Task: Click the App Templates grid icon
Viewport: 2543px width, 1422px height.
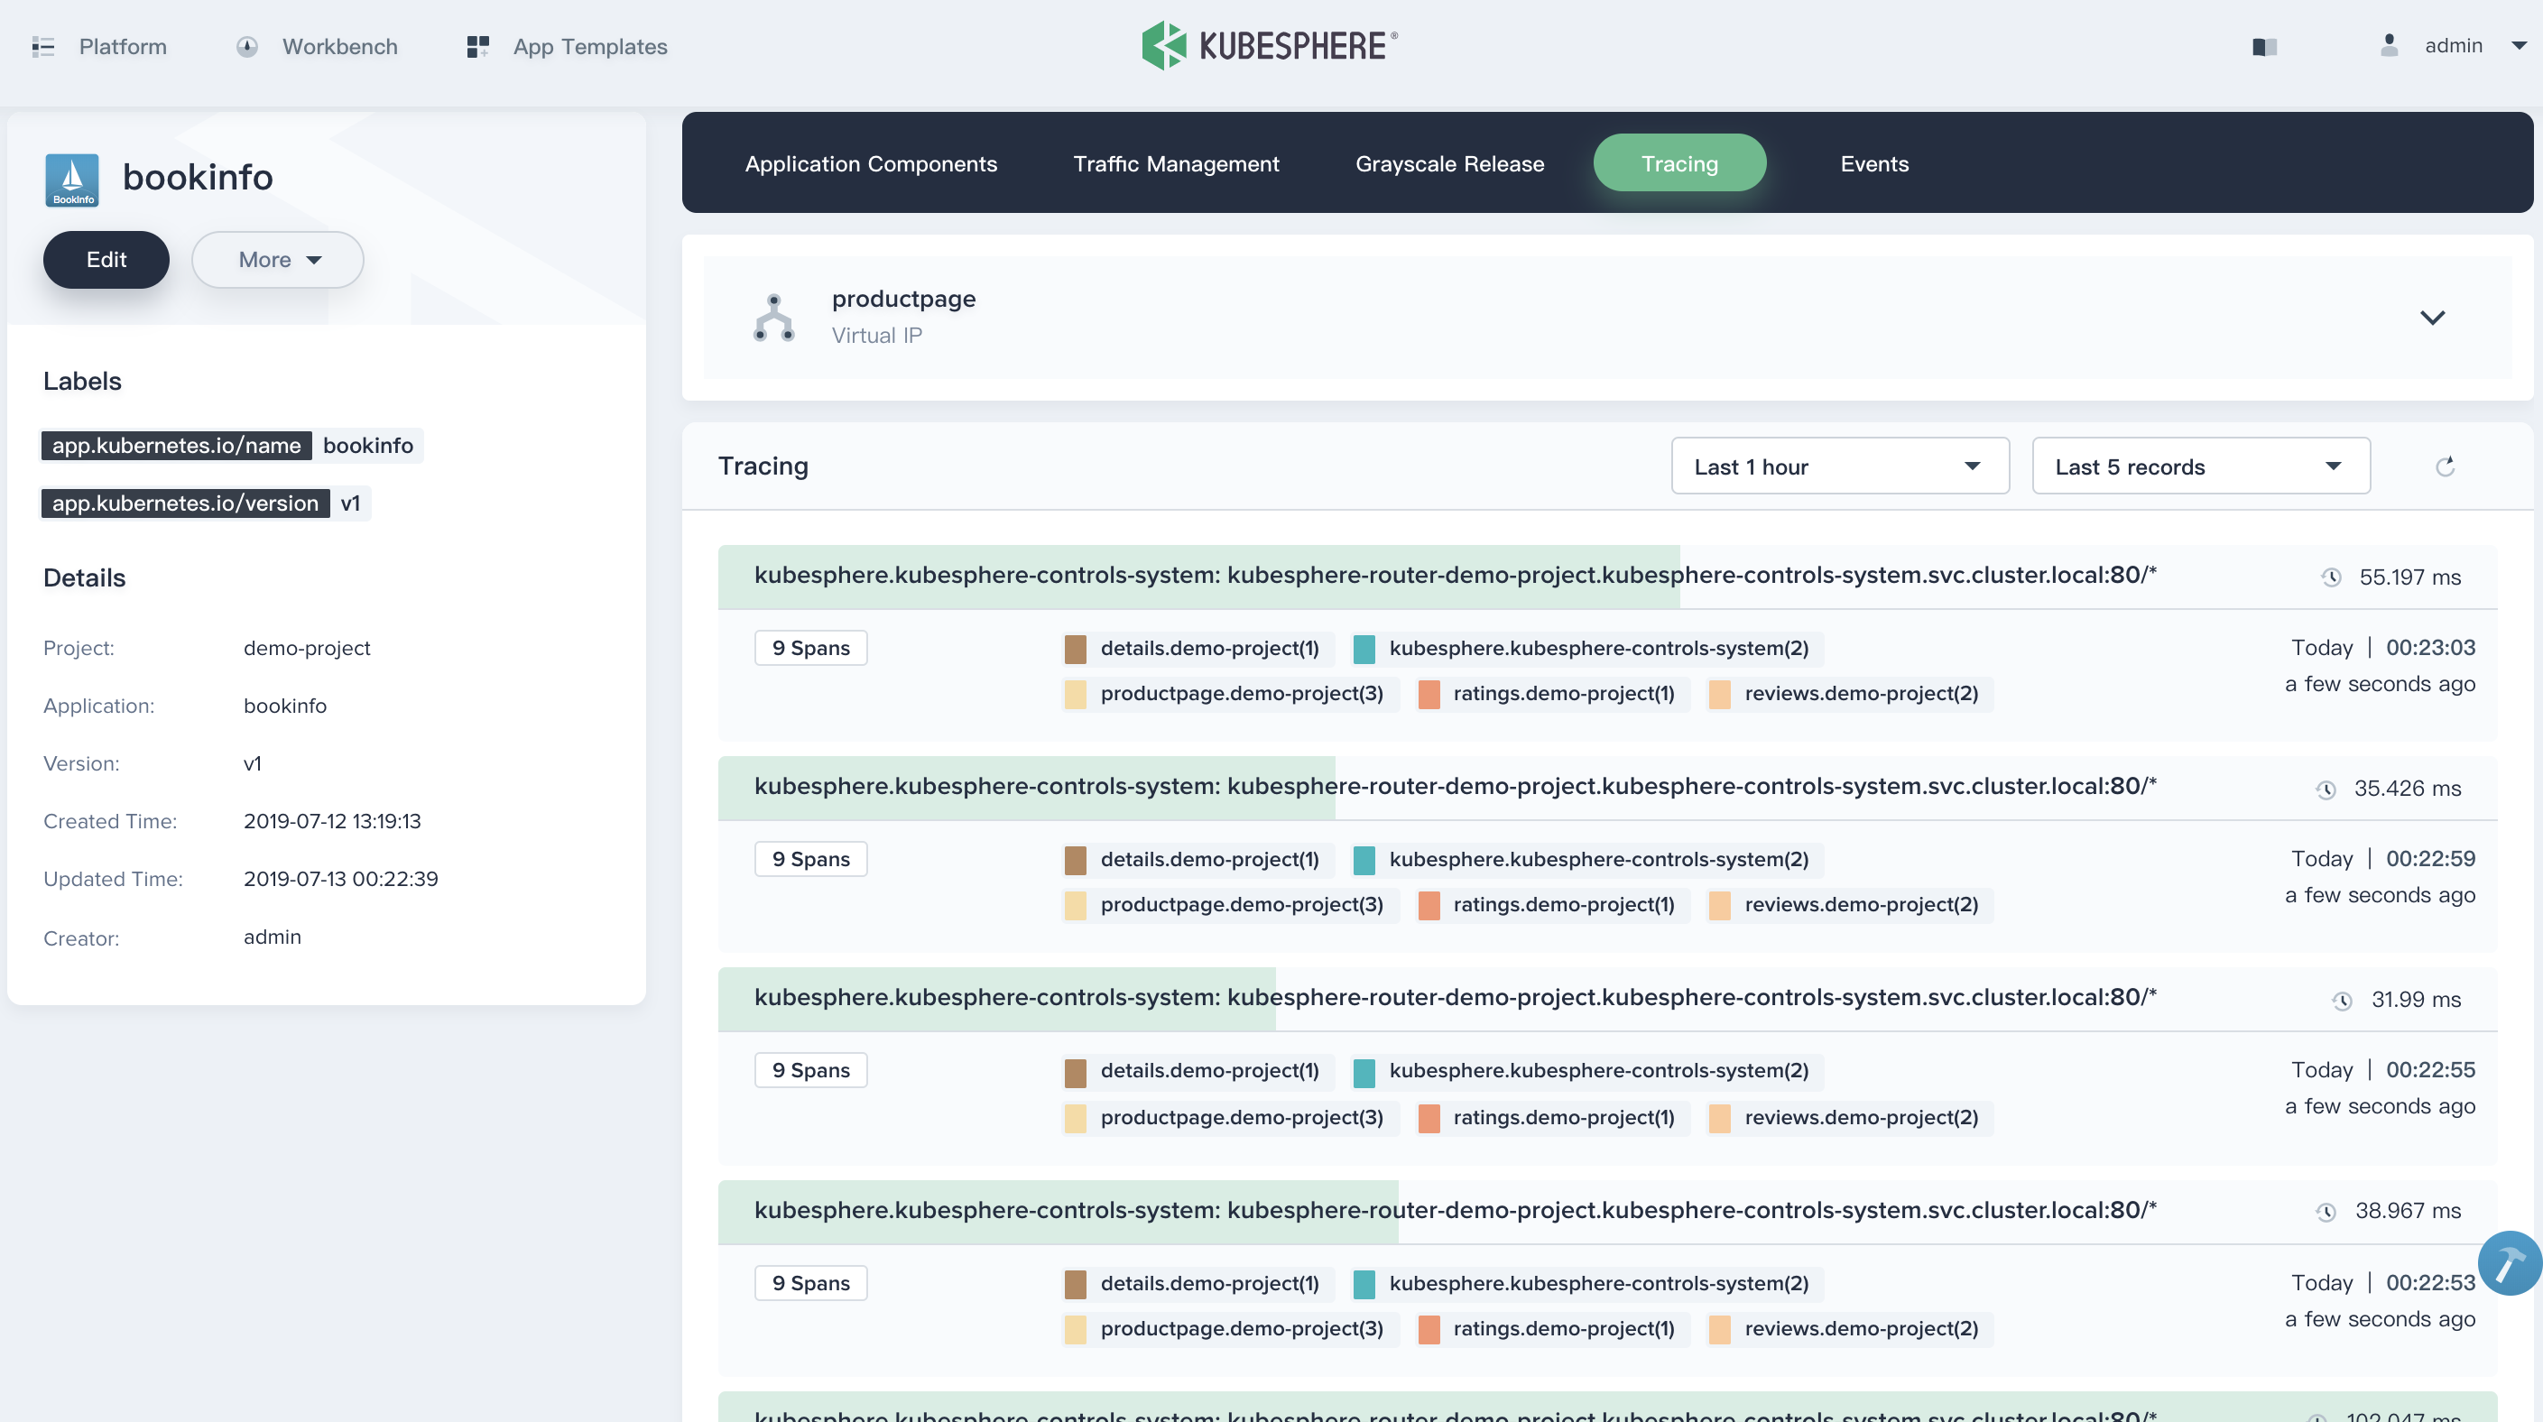Action: pyautogui.click(x=477, y=46)
